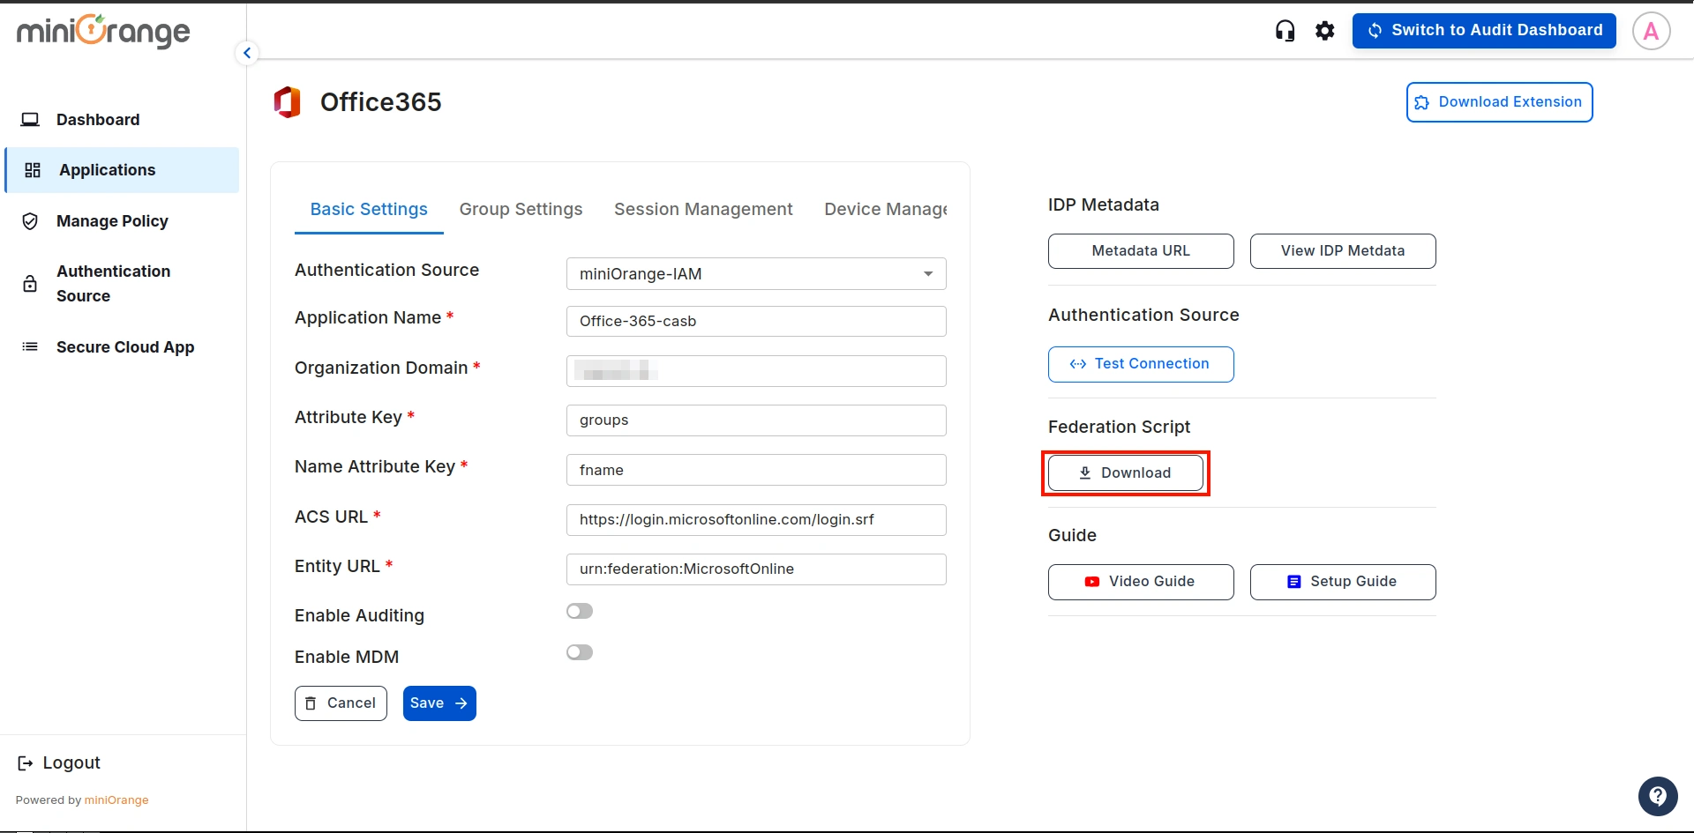Enable the Enable Auditing toggle

[x=580, y=610]
